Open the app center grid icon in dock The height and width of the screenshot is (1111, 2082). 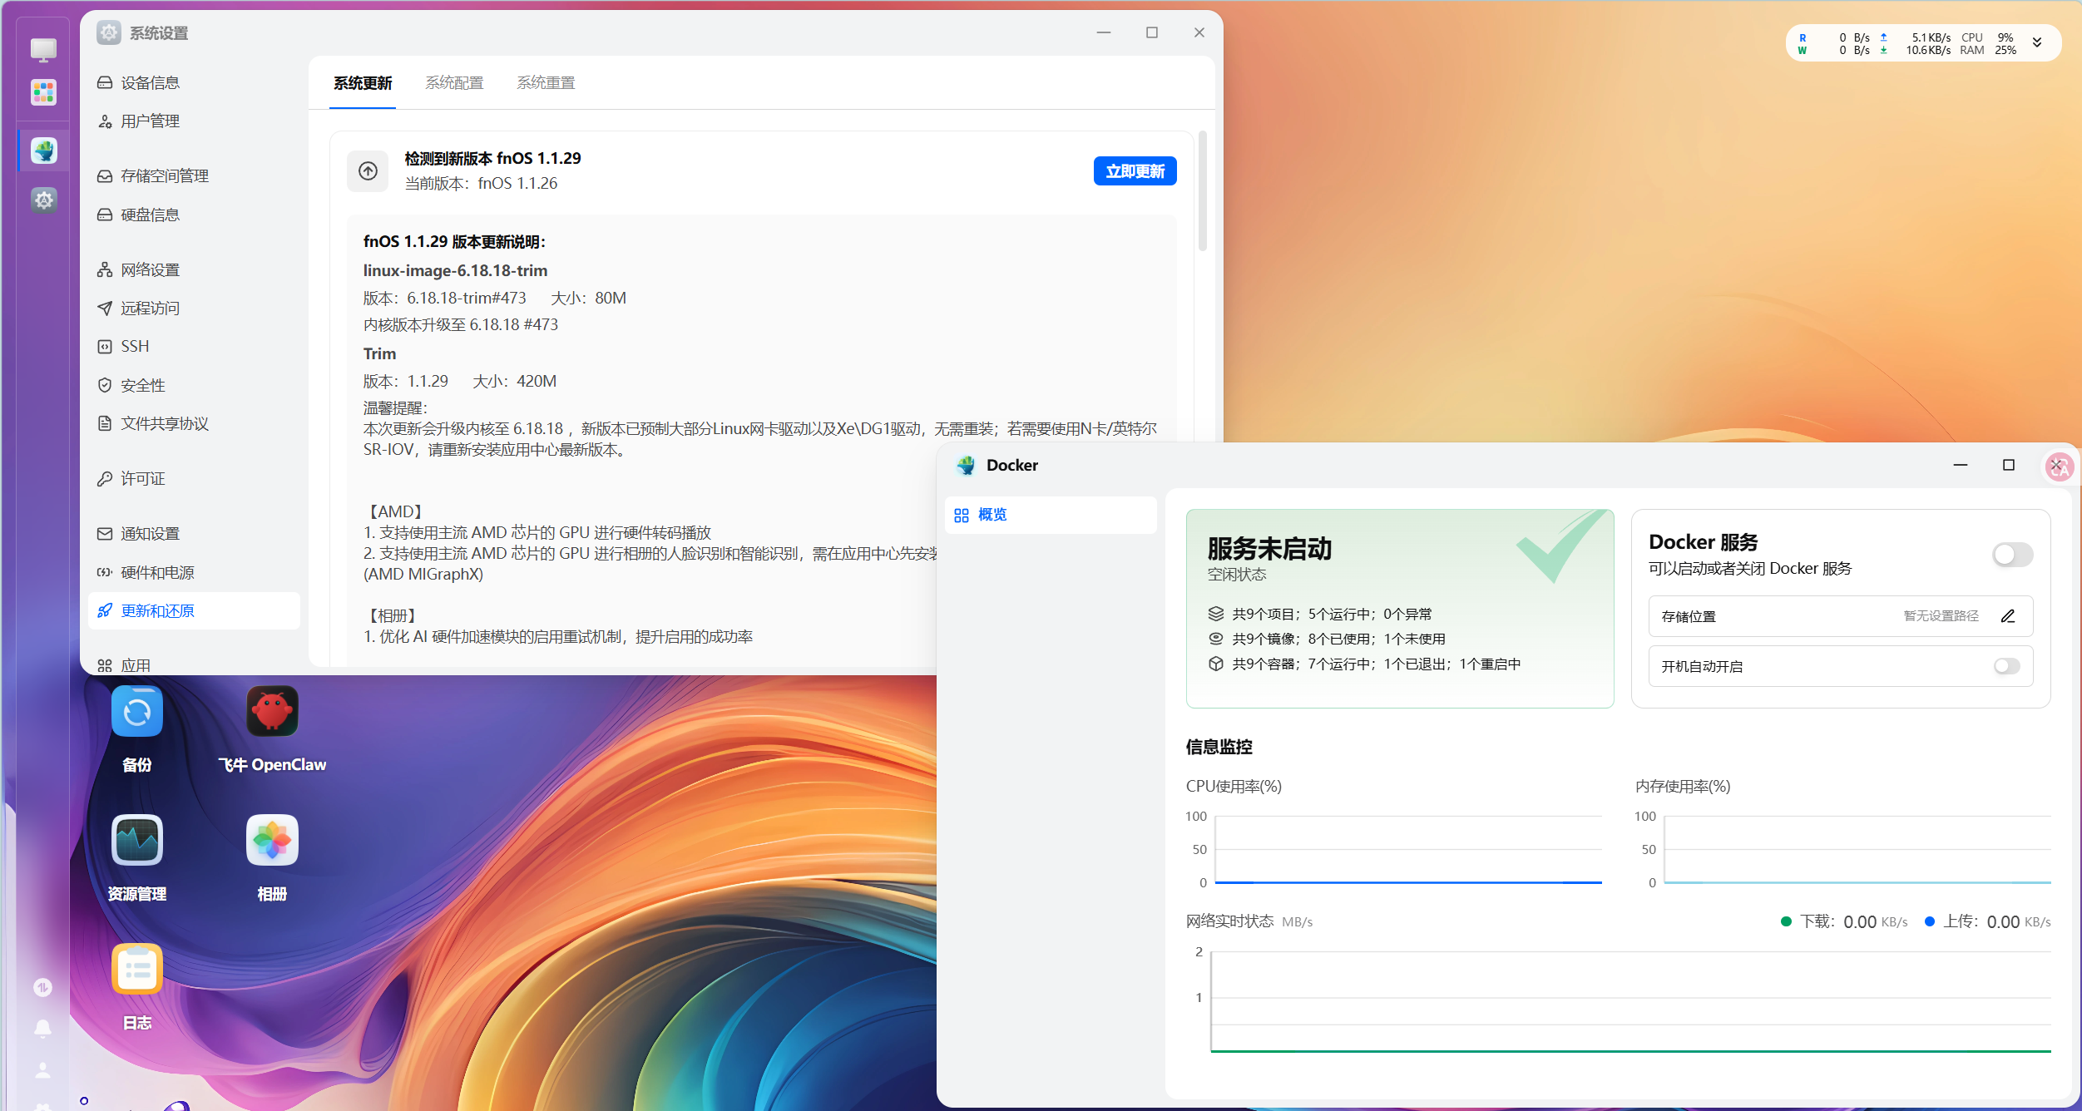point(42,93)
